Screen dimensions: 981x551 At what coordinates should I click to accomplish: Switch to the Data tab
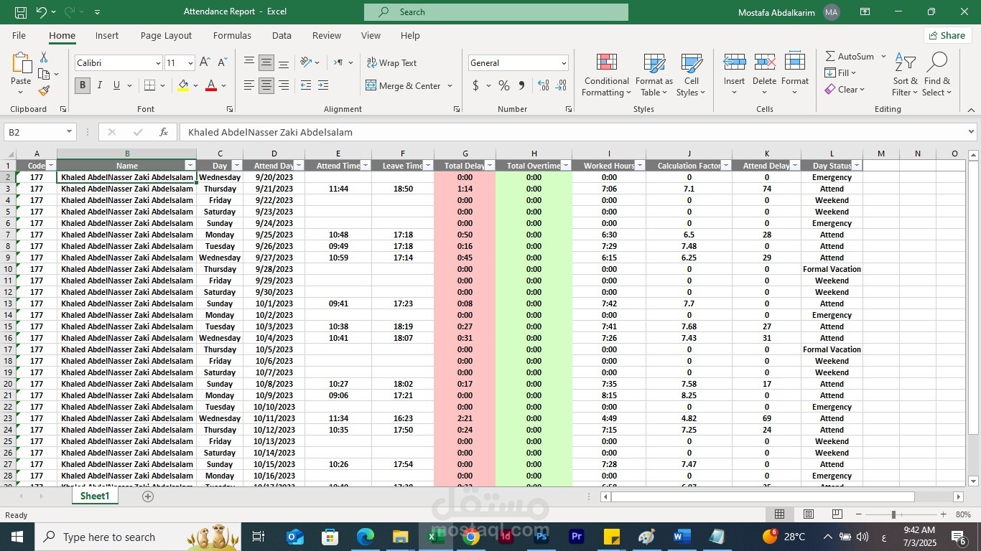point(282,35)
